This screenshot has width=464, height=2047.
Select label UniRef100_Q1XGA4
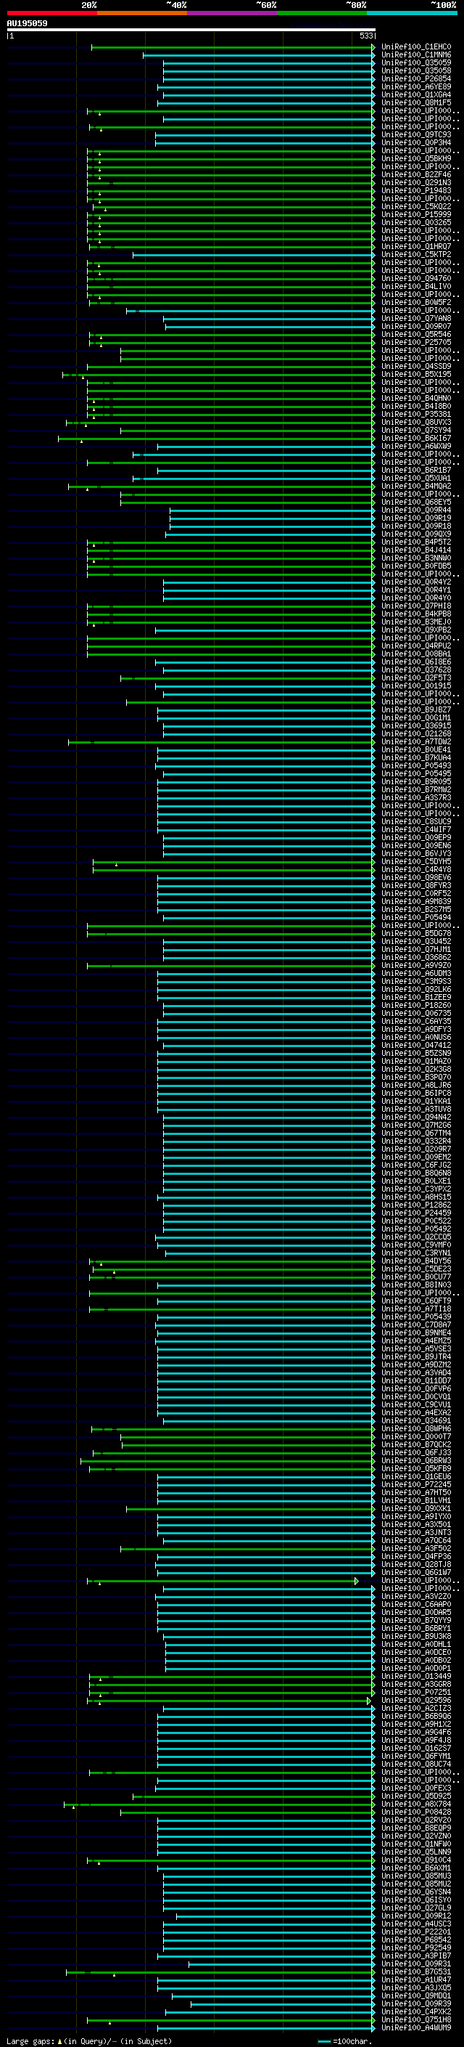(415, 94)
